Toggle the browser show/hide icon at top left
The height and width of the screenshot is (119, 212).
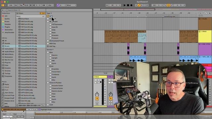click(x=3, y=5)
